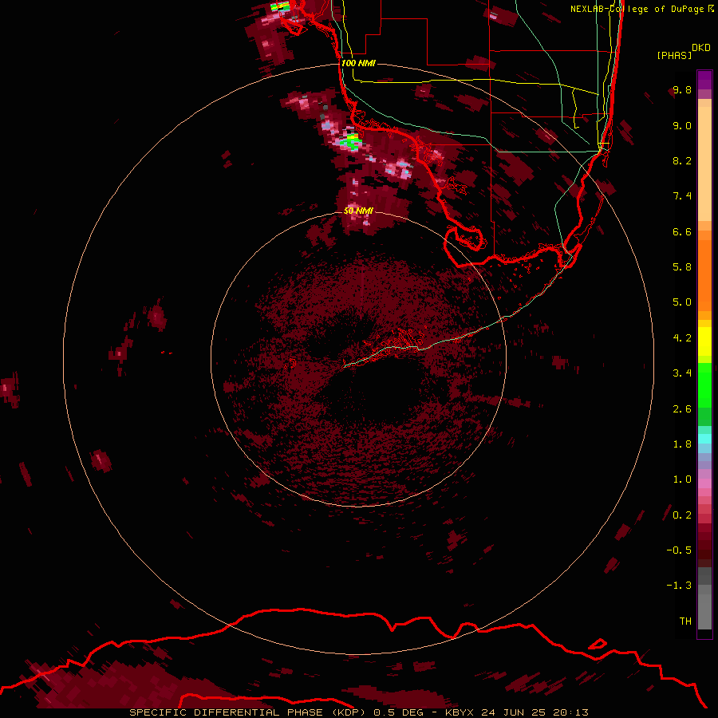Click the 5.8 scale value
Image resolution: width=718 pixels, height=718 pixels.
(682, 267)
